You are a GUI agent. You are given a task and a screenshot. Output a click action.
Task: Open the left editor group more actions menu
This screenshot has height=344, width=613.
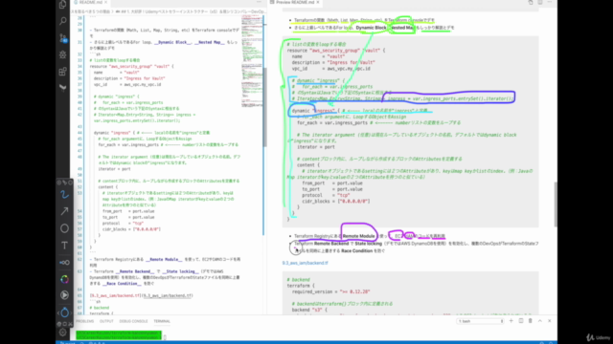(259, 2)
